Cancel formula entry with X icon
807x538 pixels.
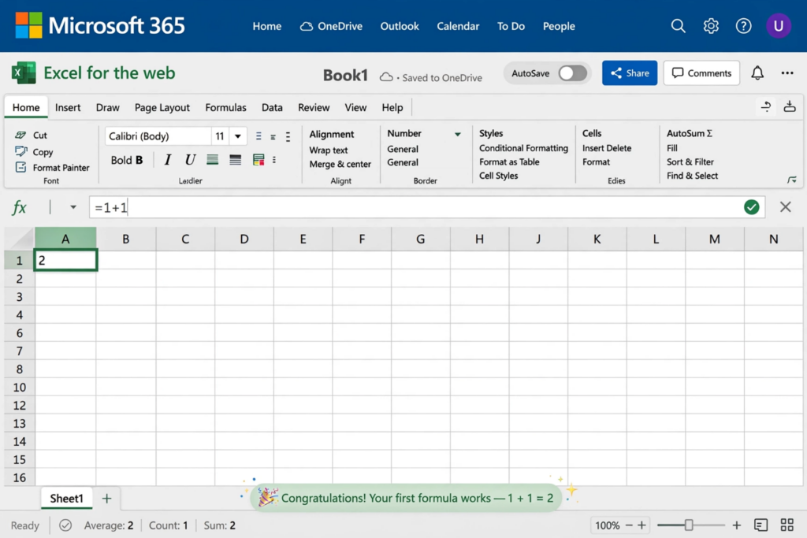click(785, 206)
